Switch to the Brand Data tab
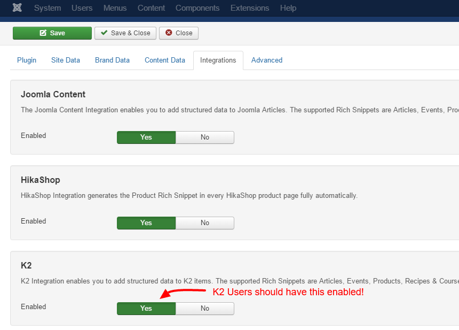This screenshot has width=459, height=330. pyautogui.click(x=113, y=60)
